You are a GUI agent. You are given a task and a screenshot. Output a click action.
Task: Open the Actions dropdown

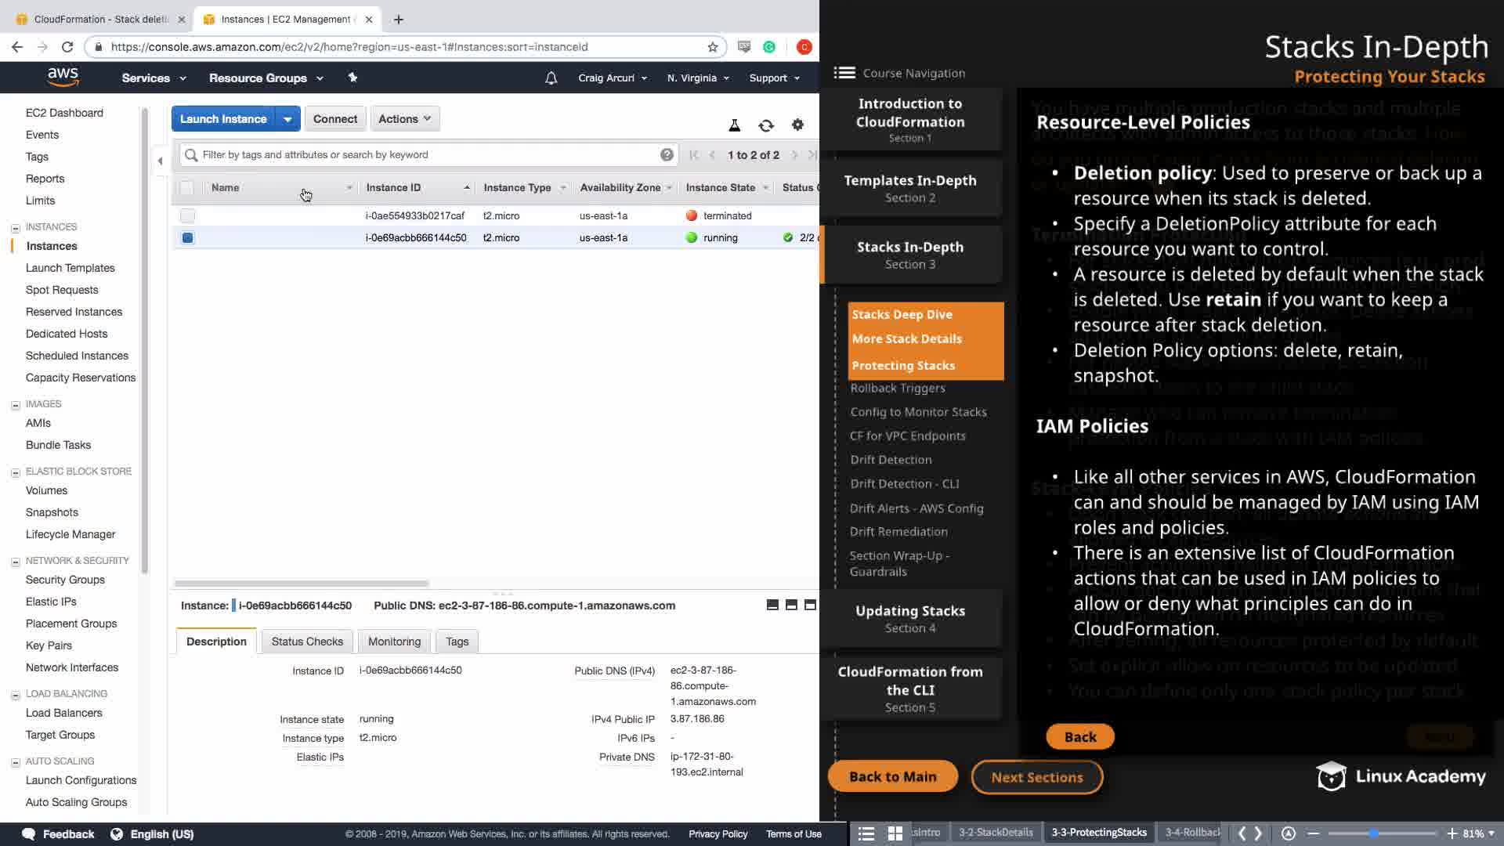[x=404, y=119]
